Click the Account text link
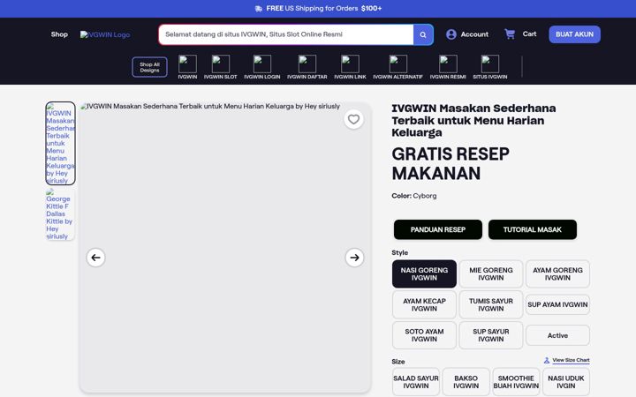Screen dimensions: 636x397 pos(474,34)
